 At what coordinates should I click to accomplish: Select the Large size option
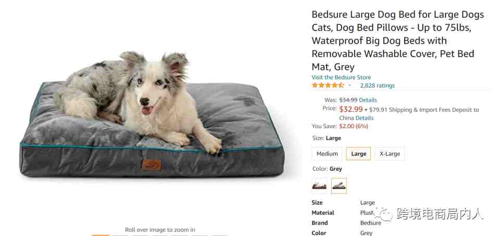(x=358, y=154)
